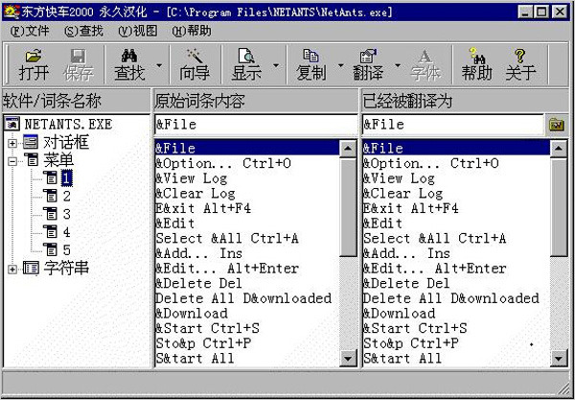This screenshot has height=400, width=575.
Task: Expand the 字符串 tree node
Action: pyautogui.click(x=11, y=269)
